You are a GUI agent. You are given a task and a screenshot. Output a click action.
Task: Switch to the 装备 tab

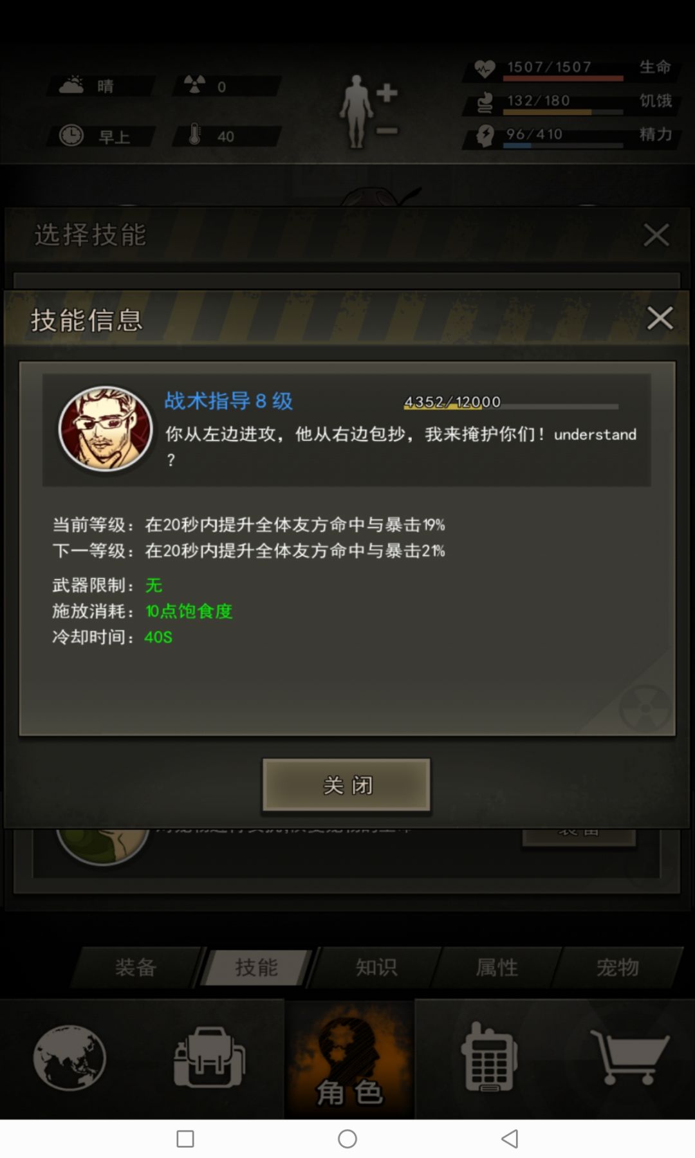(x=136, y=967)
